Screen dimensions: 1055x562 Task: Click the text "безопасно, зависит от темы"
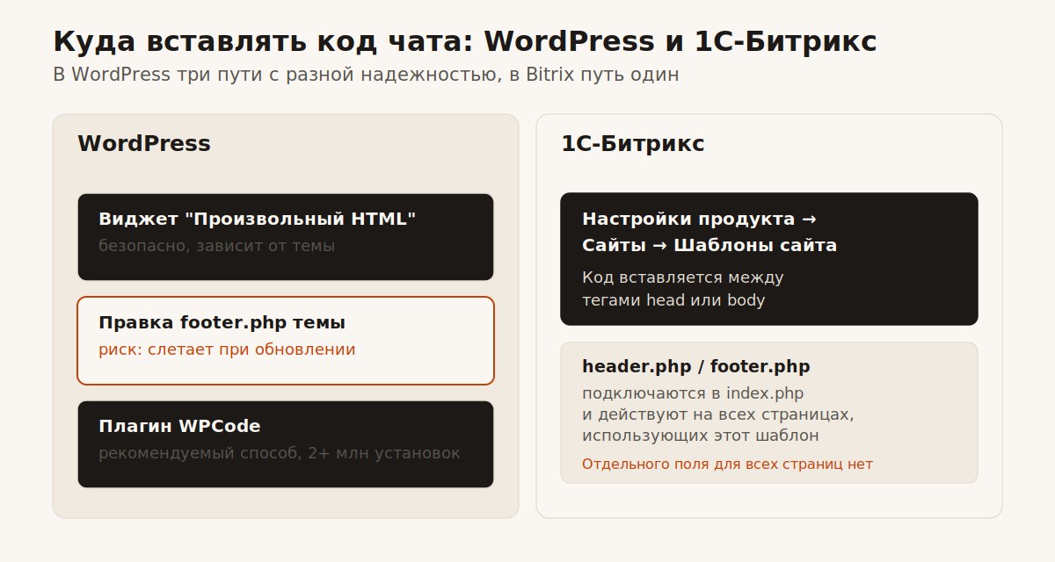coord(216,246)
